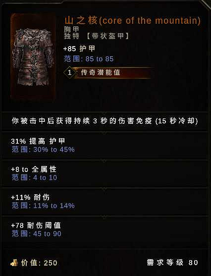211x276 pixels.
Task: Select the unique effect damage immunity description
Action: pos(105,121)
